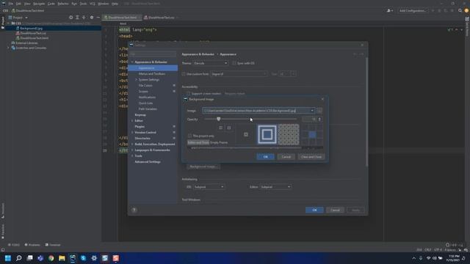Click the 'Add Configuration...' button in toolbar
The height and width of the screenshot is (264, 470).
pos(413,10)
